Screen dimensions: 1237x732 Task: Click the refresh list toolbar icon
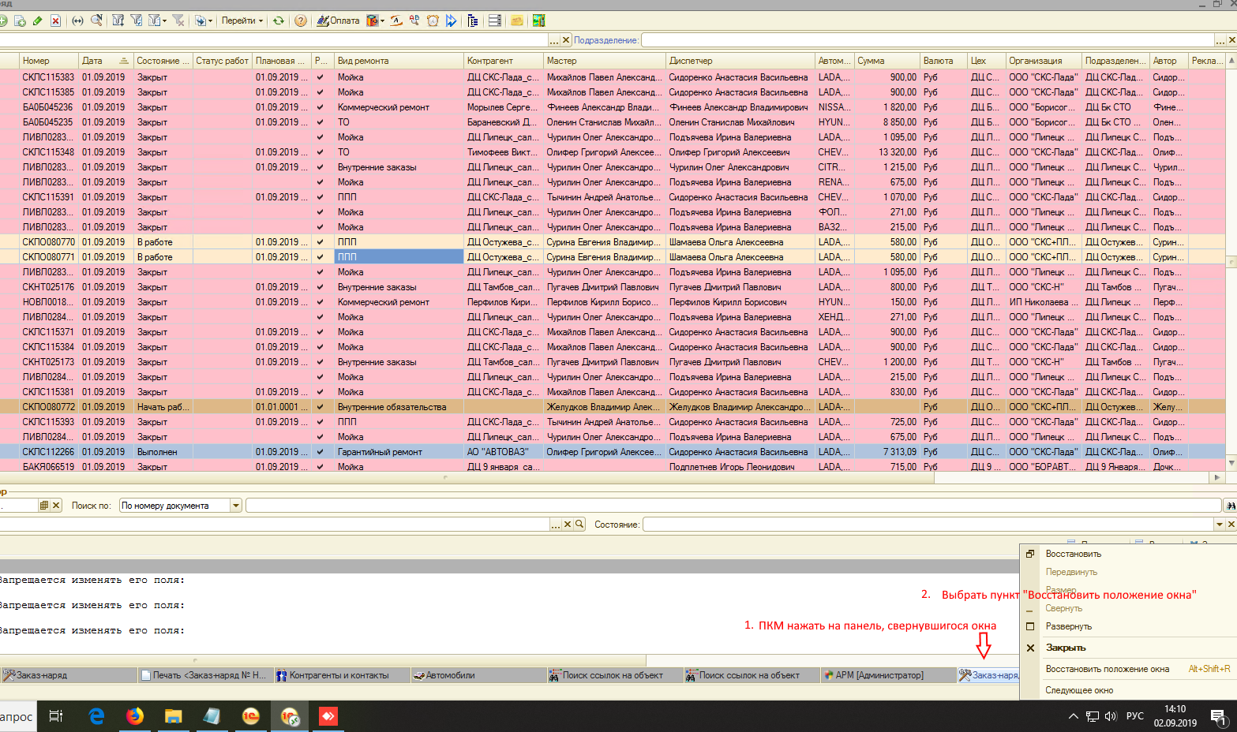point(279,21)
